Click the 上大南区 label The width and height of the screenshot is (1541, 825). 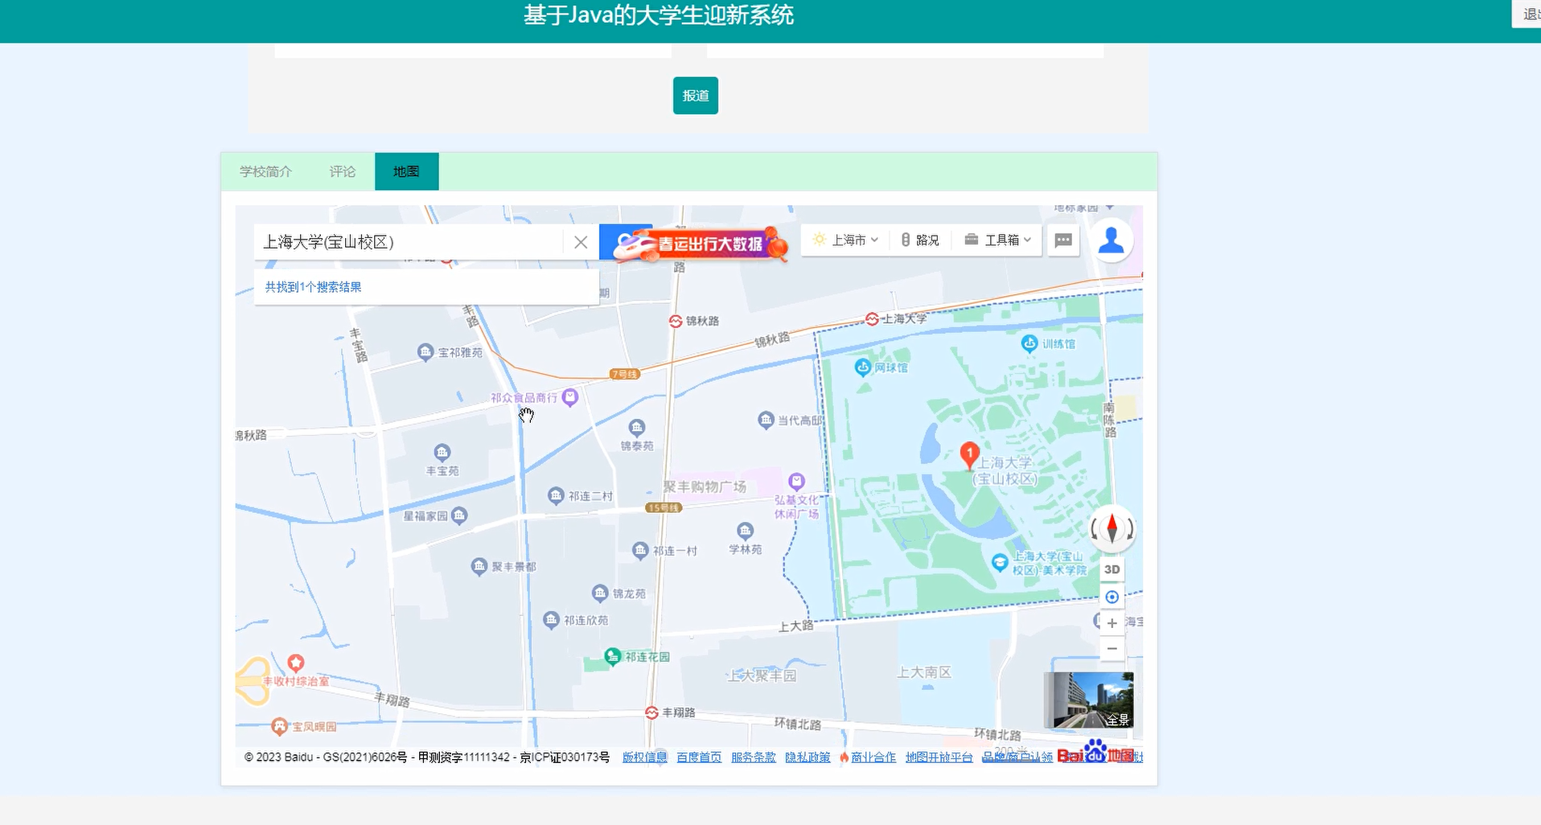(x=925, y=671)
